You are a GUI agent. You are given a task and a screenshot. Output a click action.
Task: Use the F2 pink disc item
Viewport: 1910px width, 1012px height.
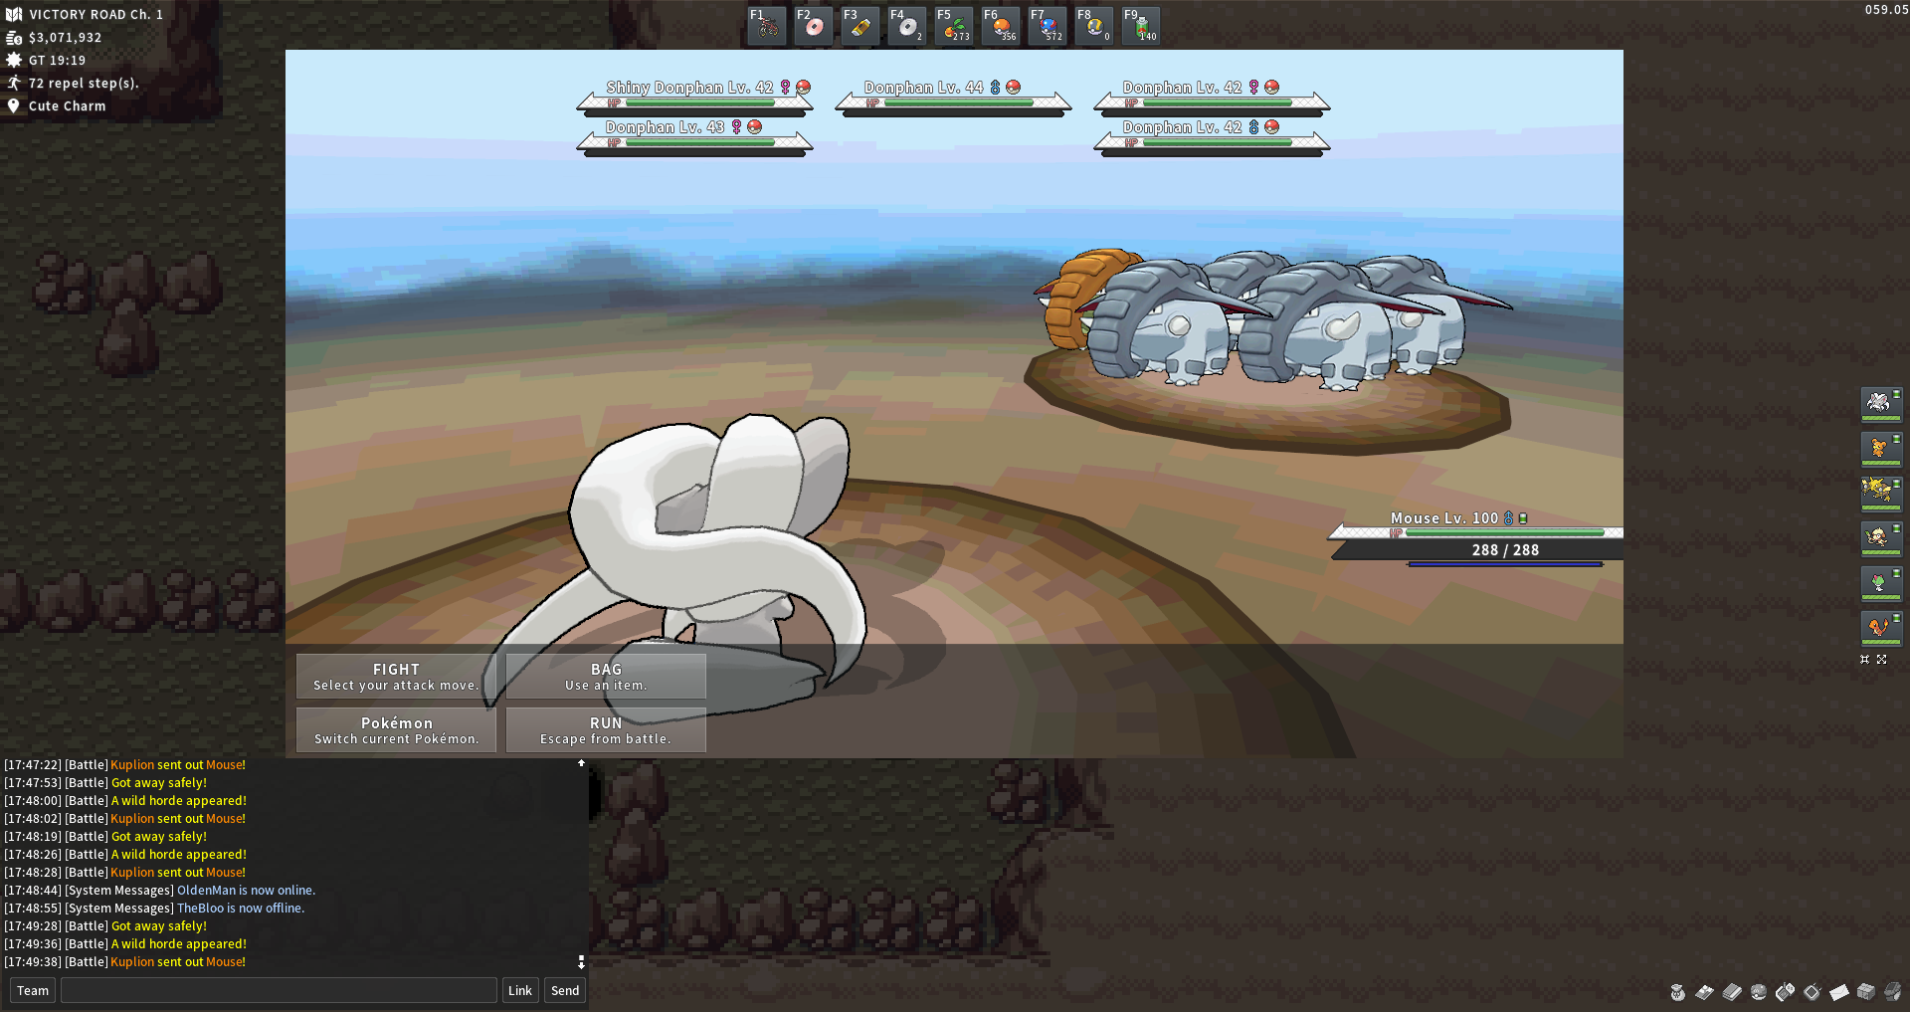(x=814, y=26)
